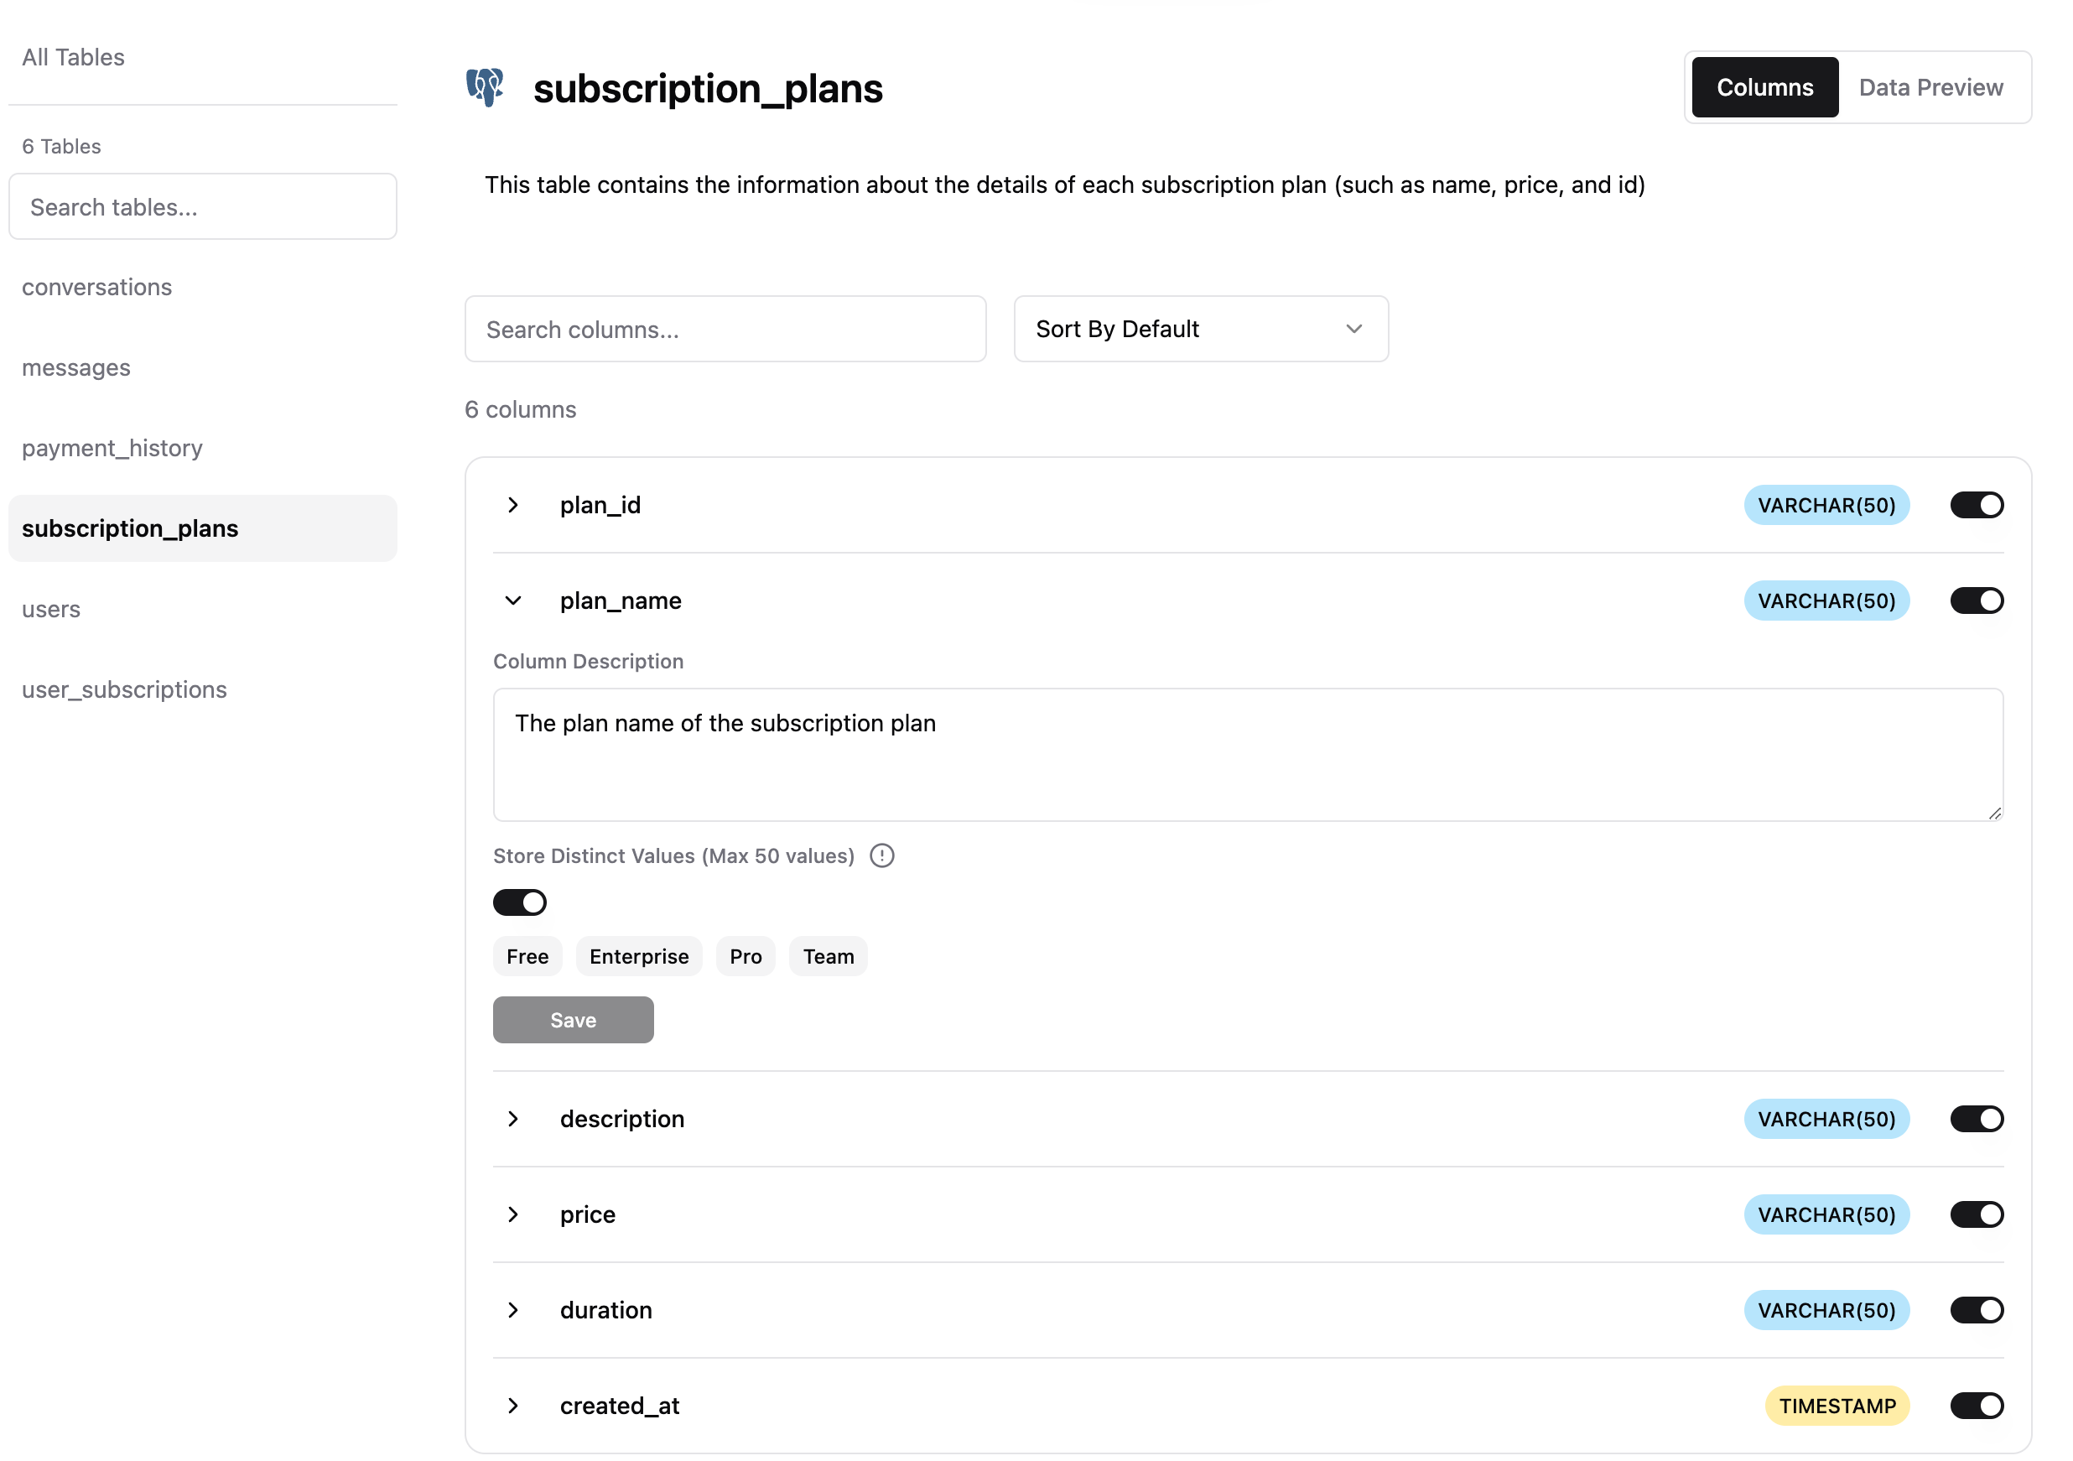Disable the plan_id column toggle

point(1976,505)
